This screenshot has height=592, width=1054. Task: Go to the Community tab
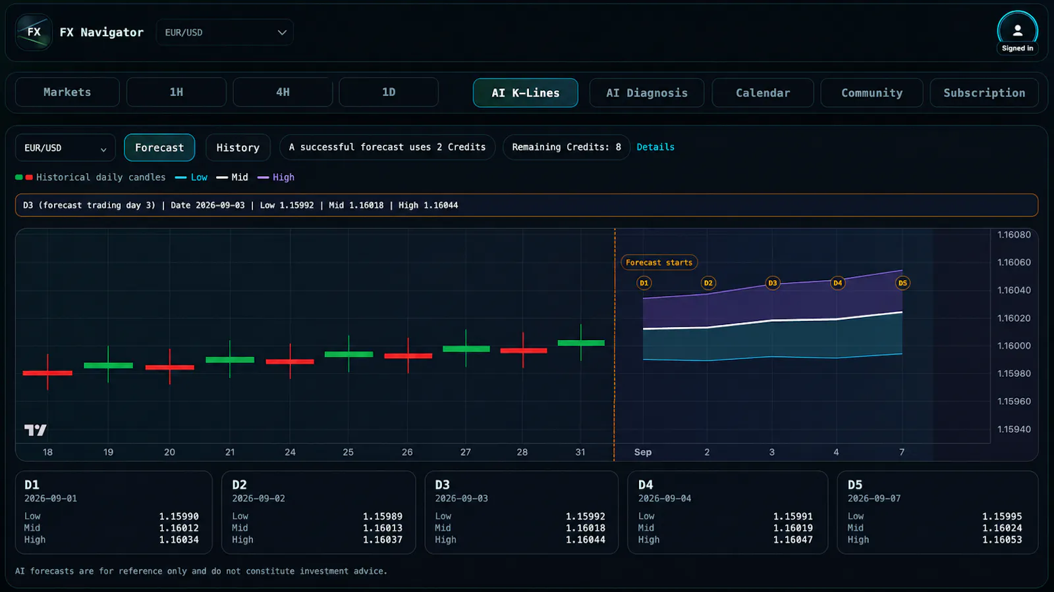point(872,93)
